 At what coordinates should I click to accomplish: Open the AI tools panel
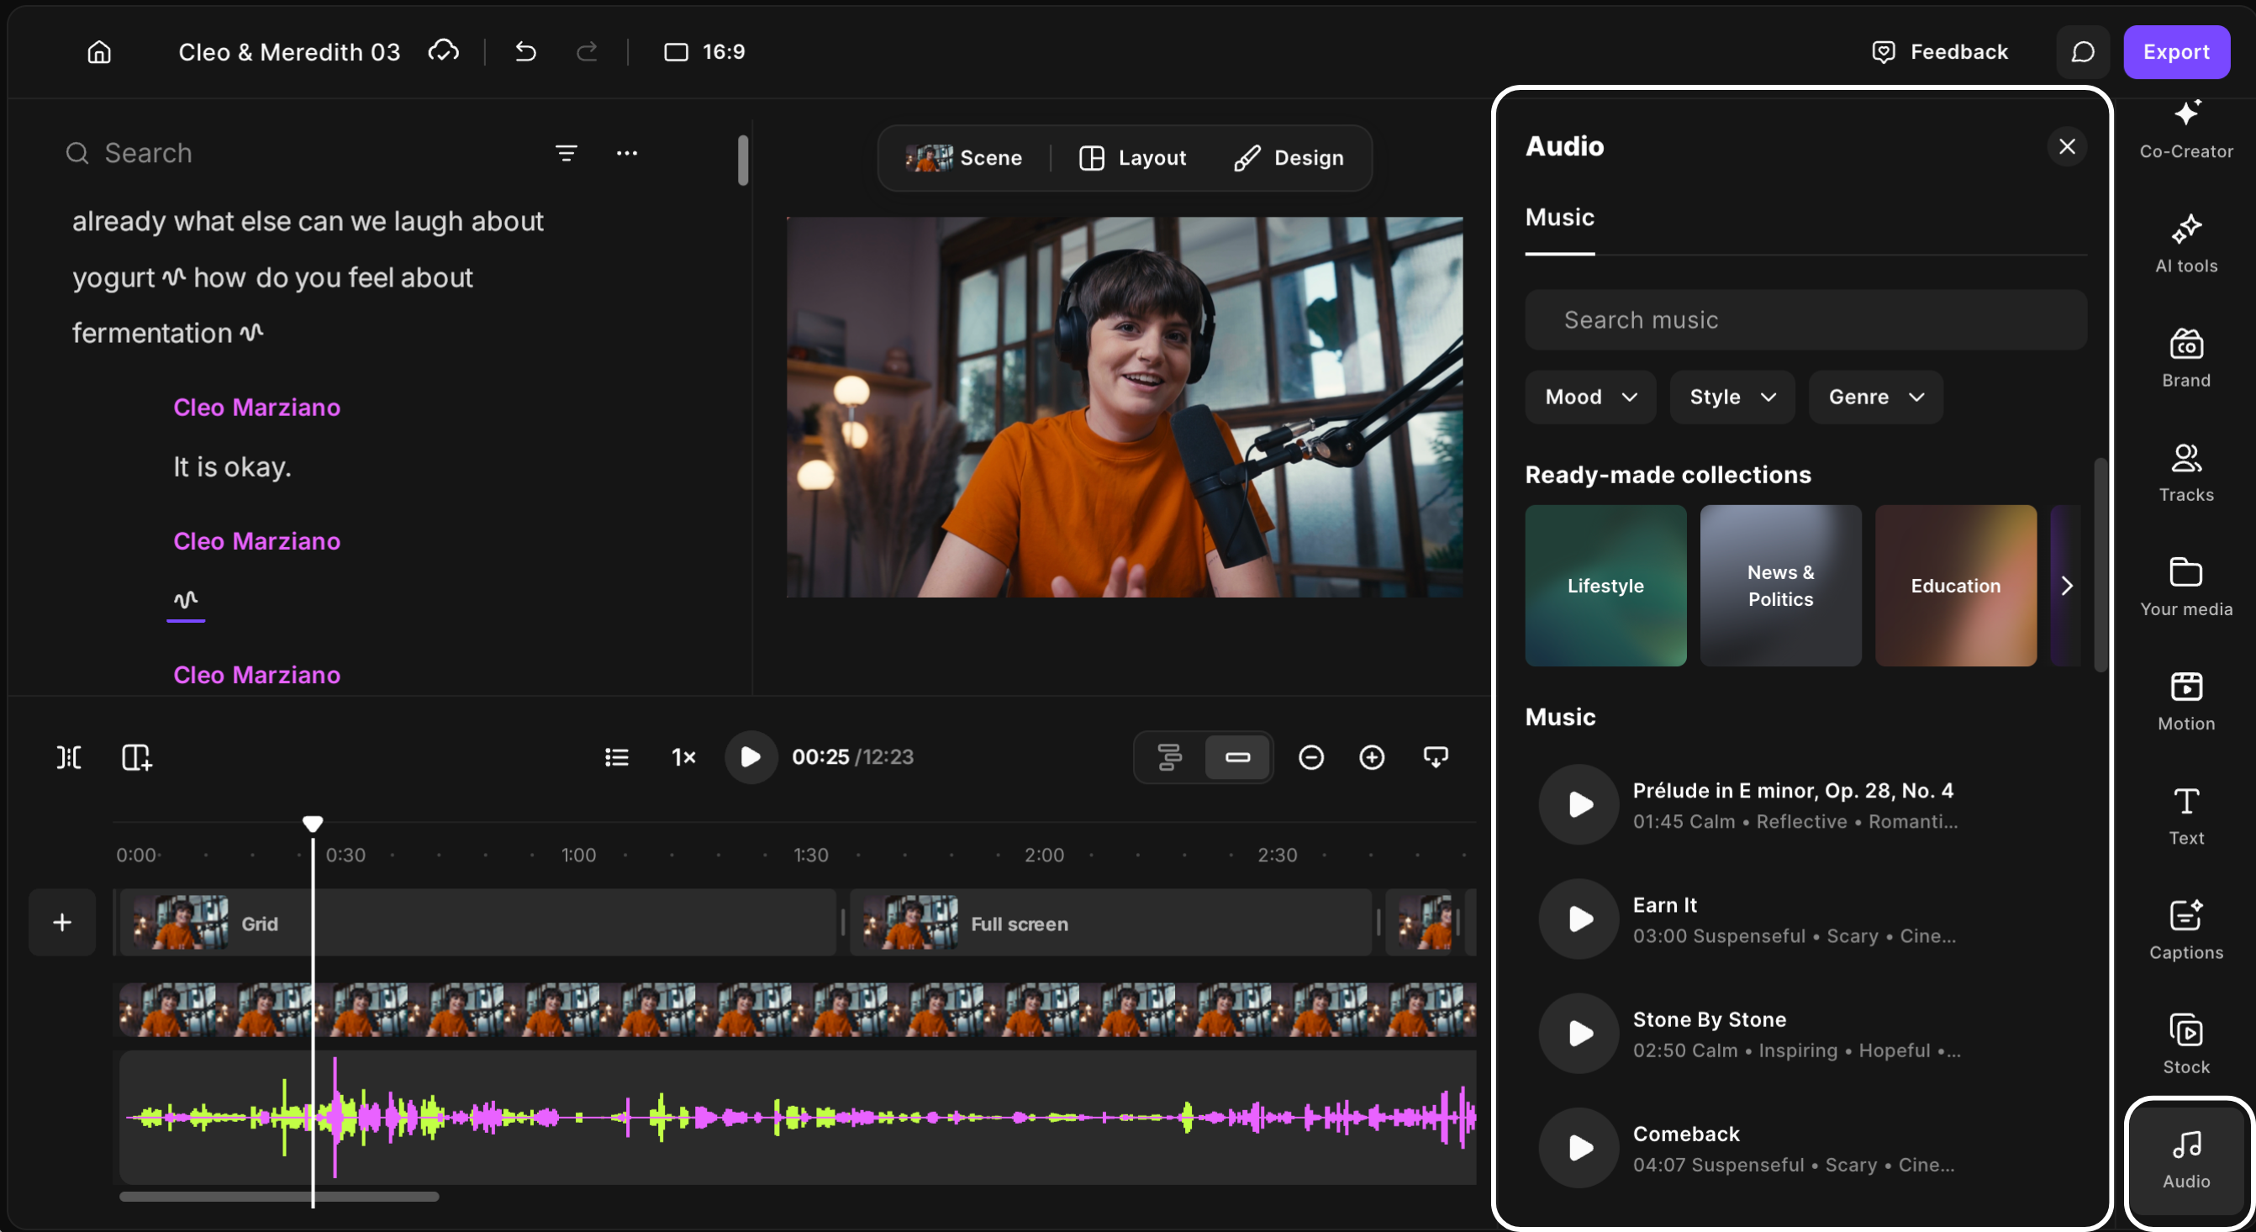click(x=2186, y=244)
